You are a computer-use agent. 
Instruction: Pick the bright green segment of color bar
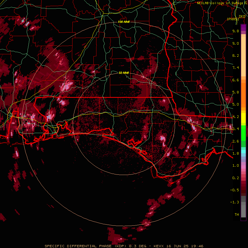coord(243,133)
